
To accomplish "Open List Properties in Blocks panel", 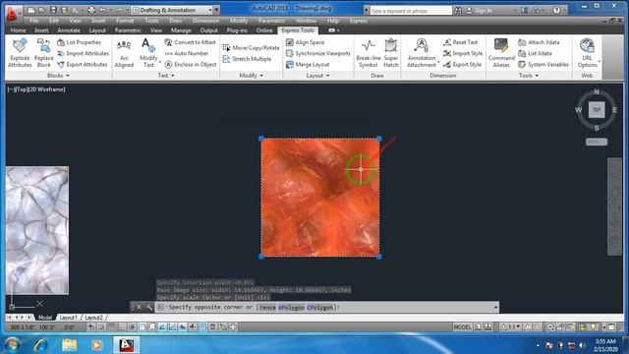I will (x=79, y=42).
